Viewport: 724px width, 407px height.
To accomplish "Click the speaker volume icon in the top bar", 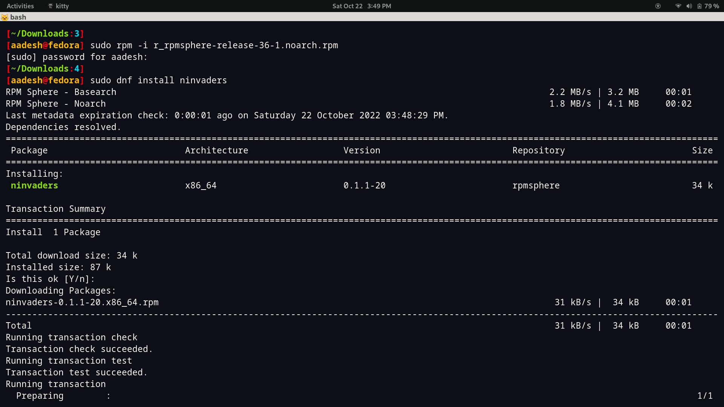I will [689, 6].
